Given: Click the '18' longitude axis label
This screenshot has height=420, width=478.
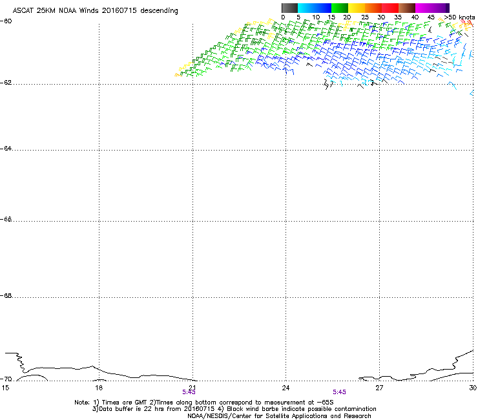Looking at the screenshot, I should (x=98, y=388).
